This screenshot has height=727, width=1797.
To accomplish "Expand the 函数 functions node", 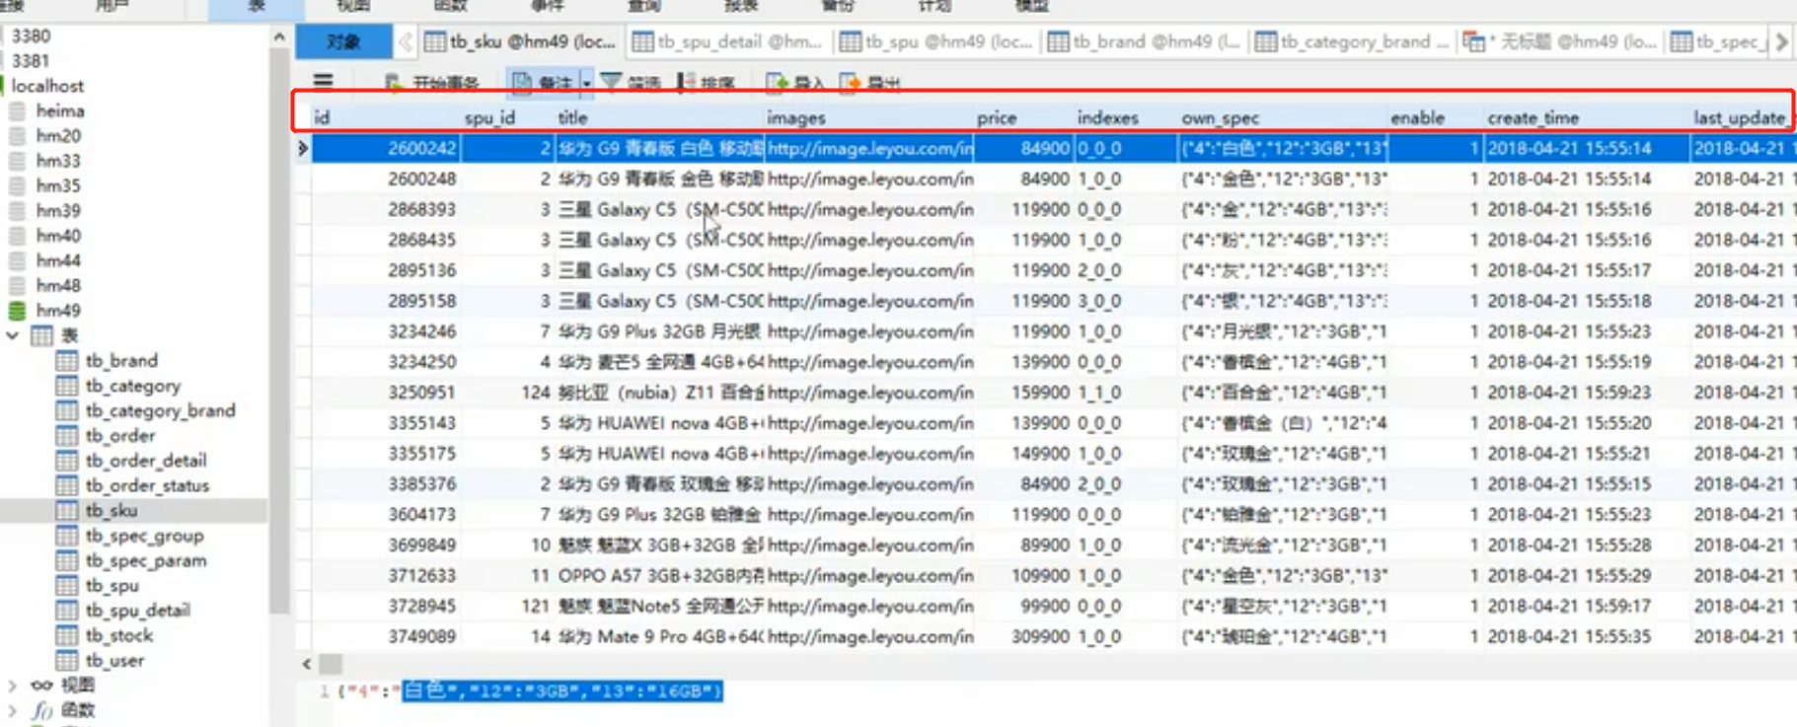I will [x=13, y=709].
